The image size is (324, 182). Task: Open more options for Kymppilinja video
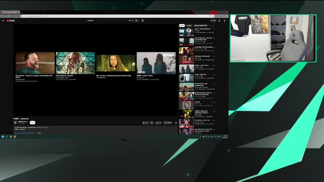click(x=214, y=47)
